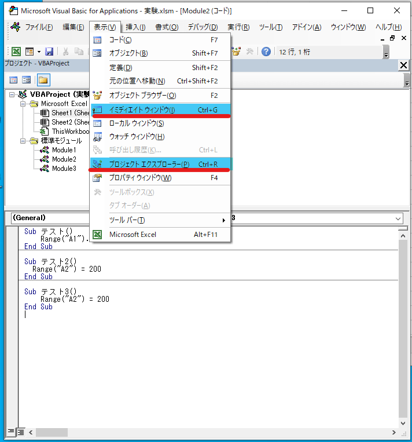Click the Toolbox wrench toolbar icon
This screenshot has width=412, height=442.
(250, 52)
